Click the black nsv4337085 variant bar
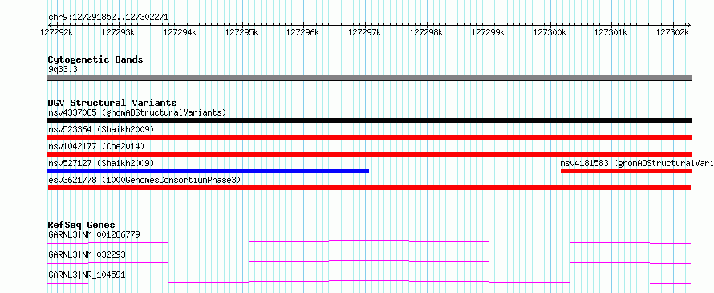714x293 pixels. [x=369, y=120]
